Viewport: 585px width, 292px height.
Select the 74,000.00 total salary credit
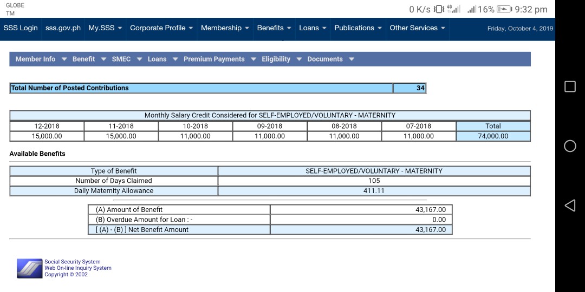(x=493, y=136)
